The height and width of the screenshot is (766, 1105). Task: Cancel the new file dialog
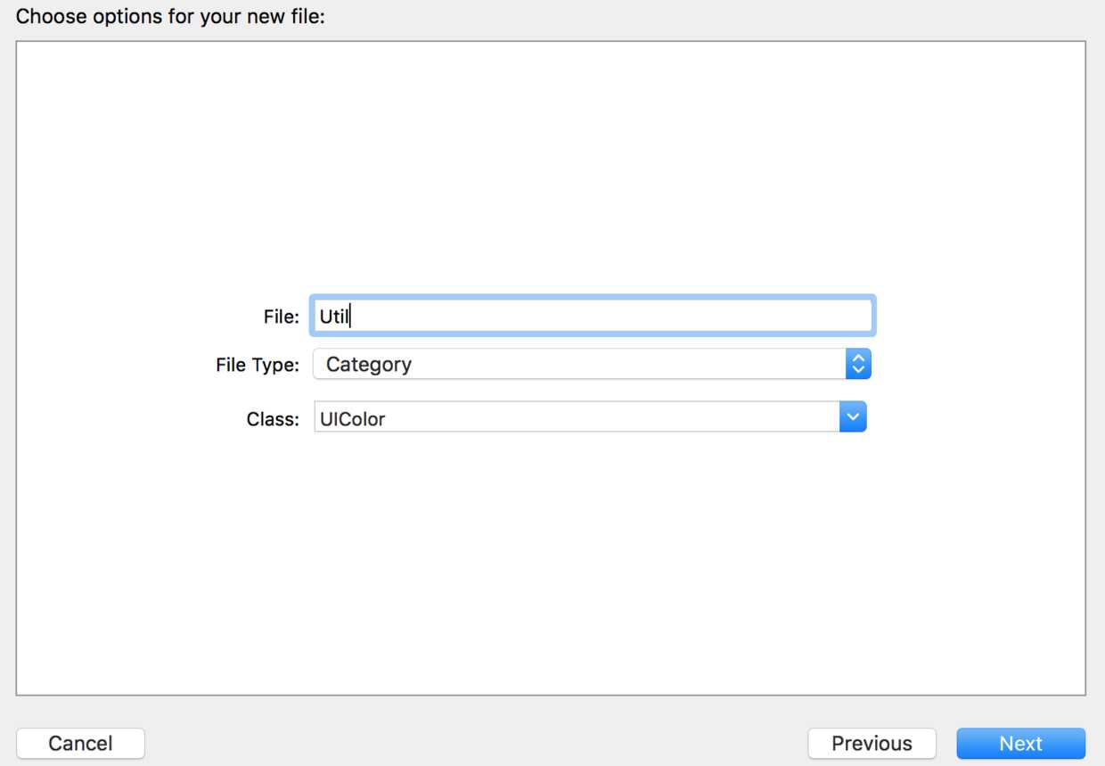80,744
